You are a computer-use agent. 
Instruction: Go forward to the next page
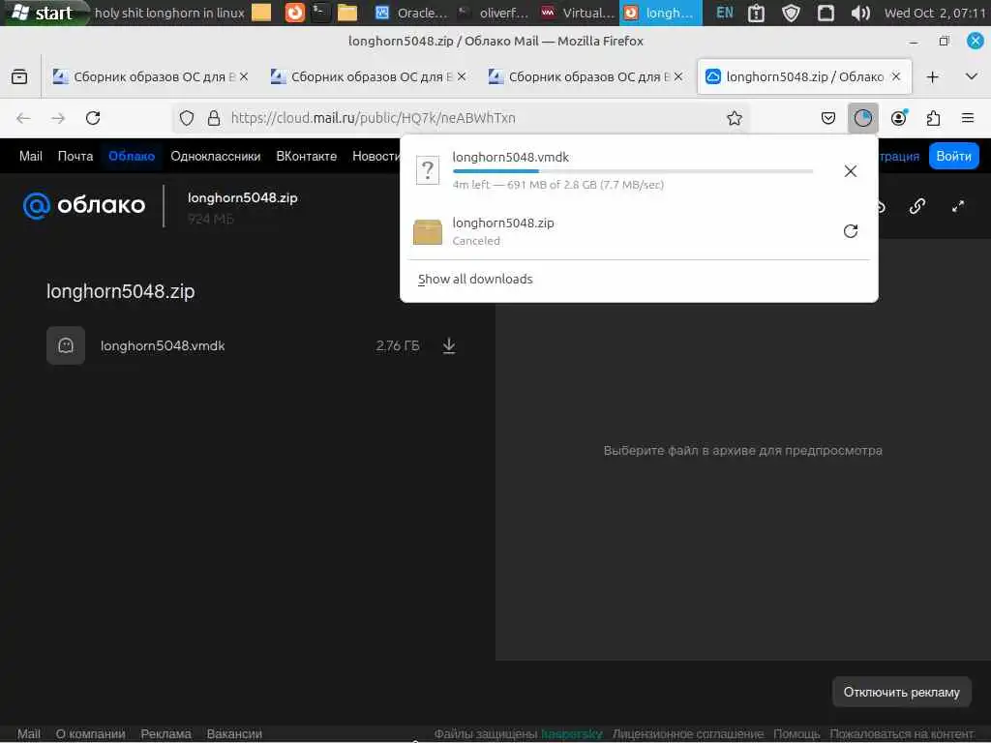pyautogui.click(x=58, y=118)
